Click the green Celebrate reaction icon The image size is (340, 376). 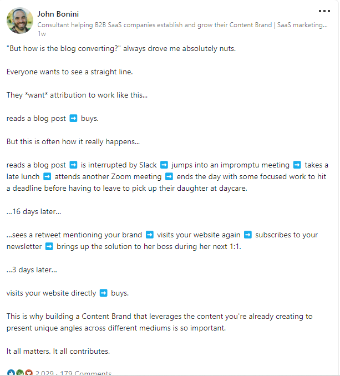(20, 373)
